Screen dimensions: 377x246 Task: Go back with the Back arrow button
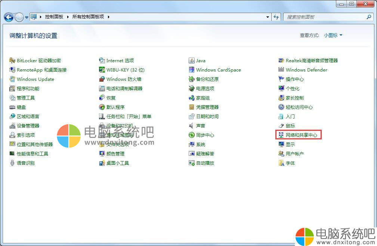click(x=9, y=17)
